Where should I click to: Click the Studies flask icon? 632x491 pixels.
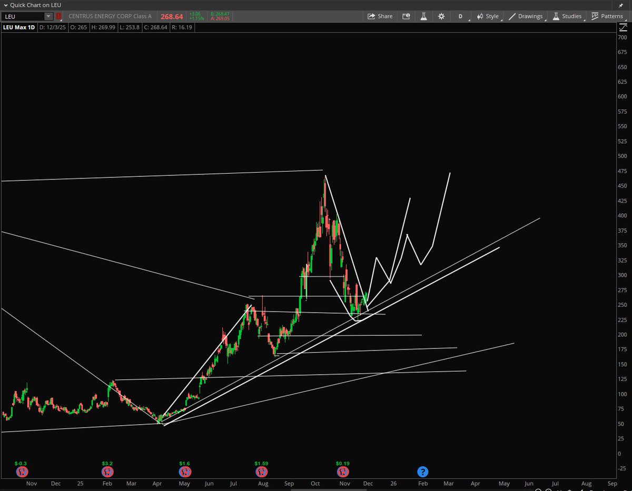point(556,16)
